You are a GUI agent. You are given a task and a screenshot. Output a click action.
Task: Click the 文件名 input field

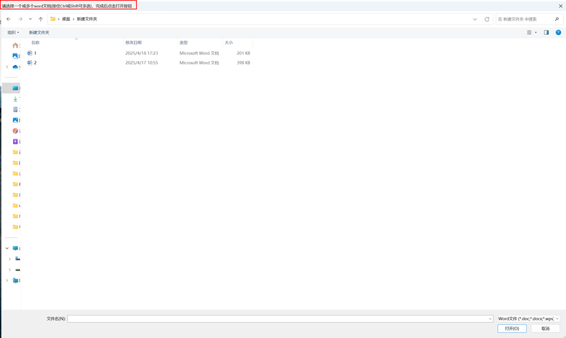tap(277, 319)
